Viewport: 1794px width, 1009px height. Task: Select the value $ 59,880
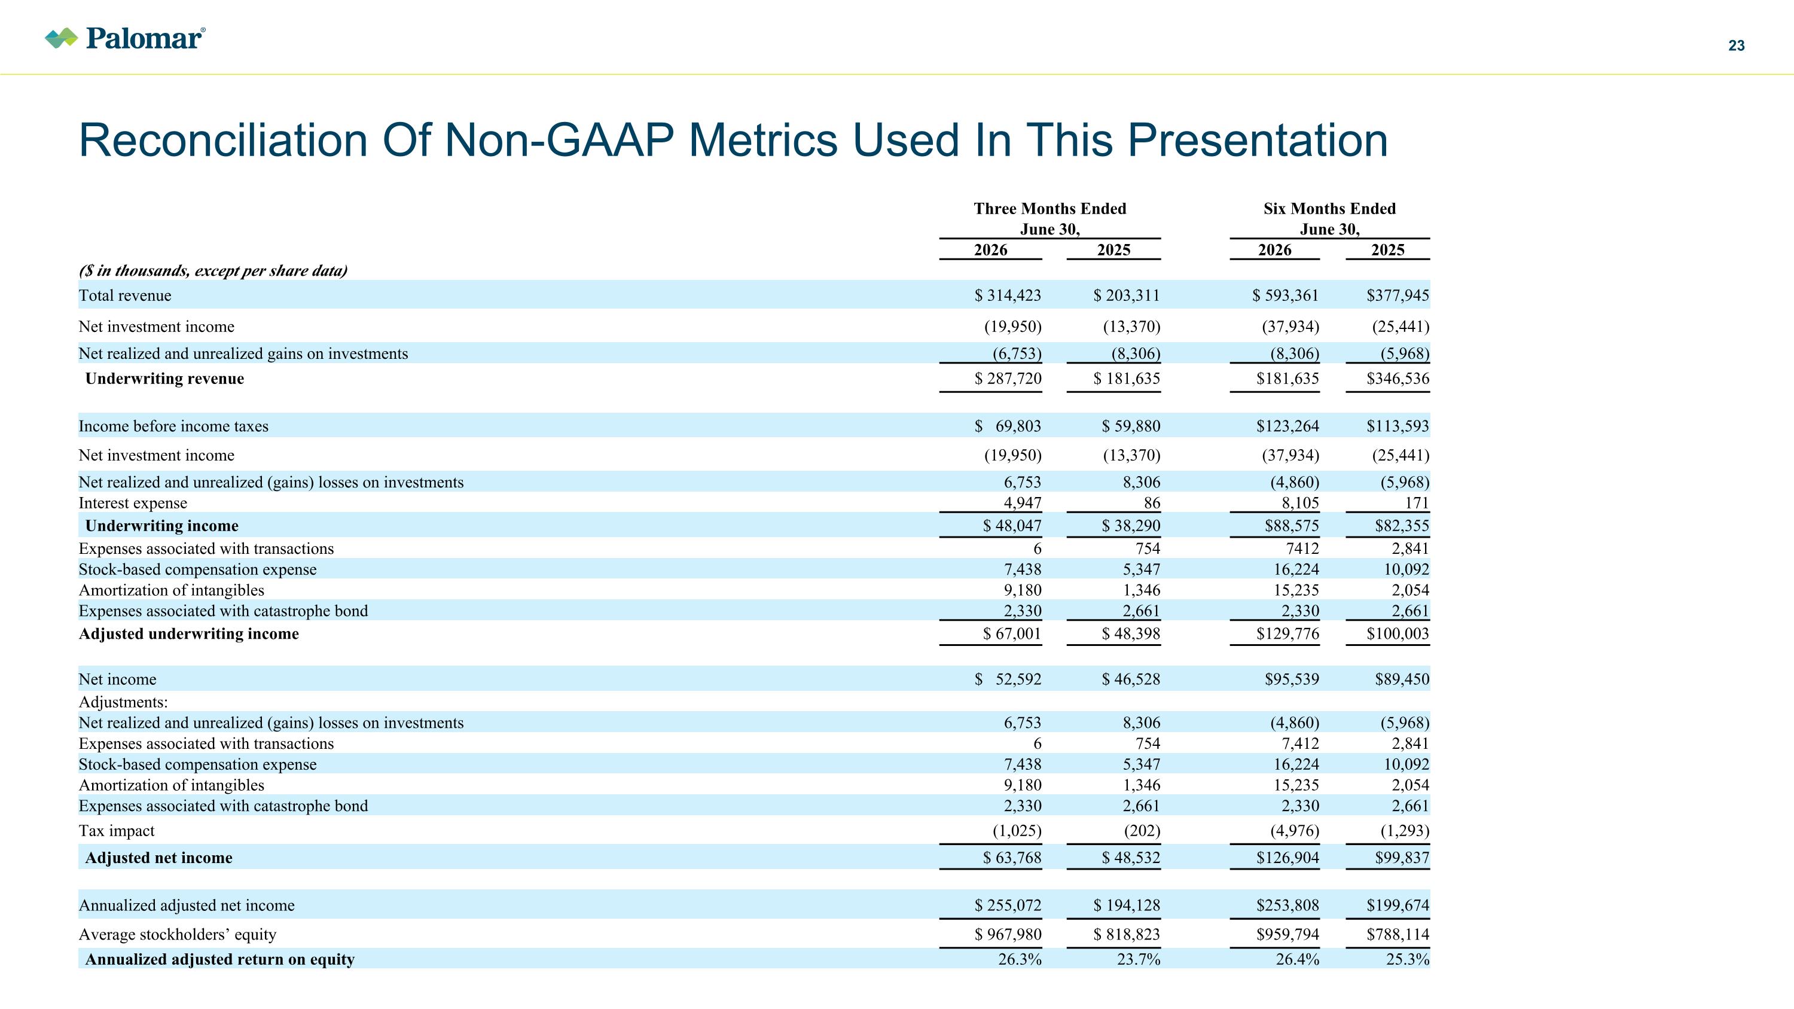click(x=1131, y=426)
